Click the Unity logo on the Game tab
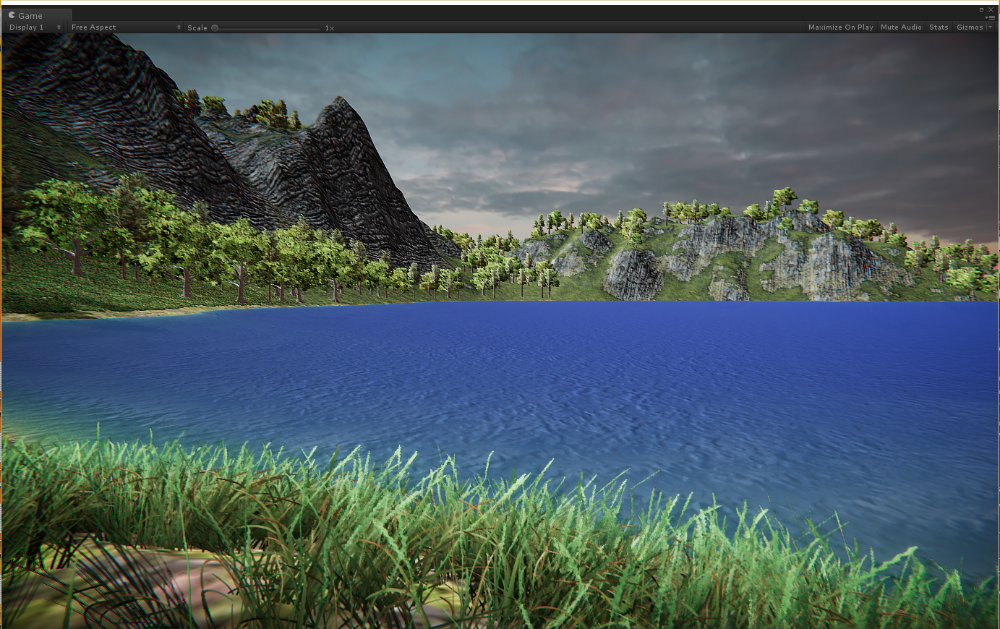The image size is (1000, 629). [12, 15]
